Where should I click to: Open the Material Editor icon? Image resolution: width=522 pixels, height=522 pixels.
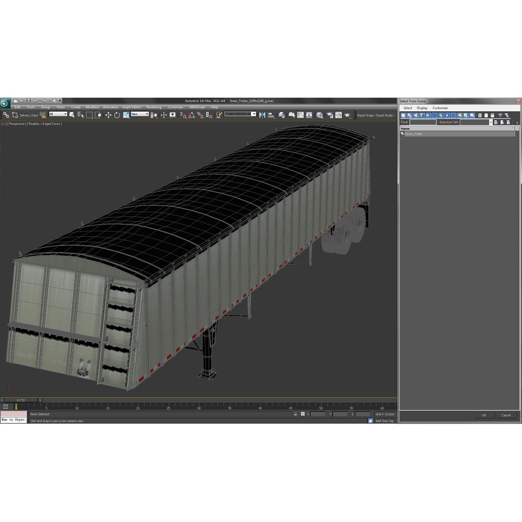coord(319,115)
